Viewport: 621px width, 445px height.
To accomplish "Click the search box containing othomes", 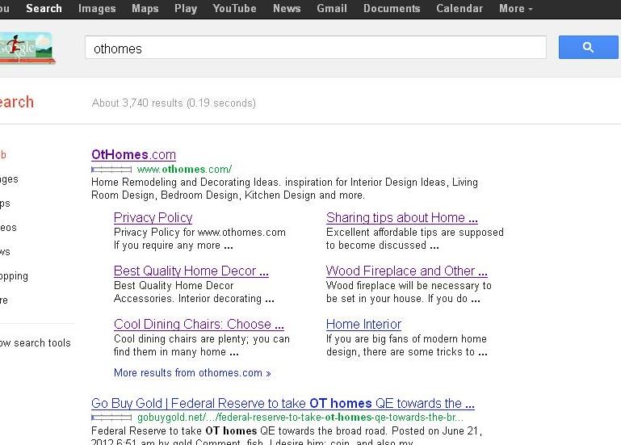I will (x=315, y=48).
